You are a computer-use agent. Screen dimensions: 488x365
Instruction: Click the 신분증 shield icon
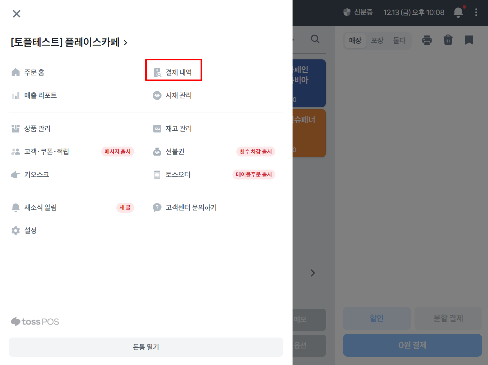click(x=347, y=12)
